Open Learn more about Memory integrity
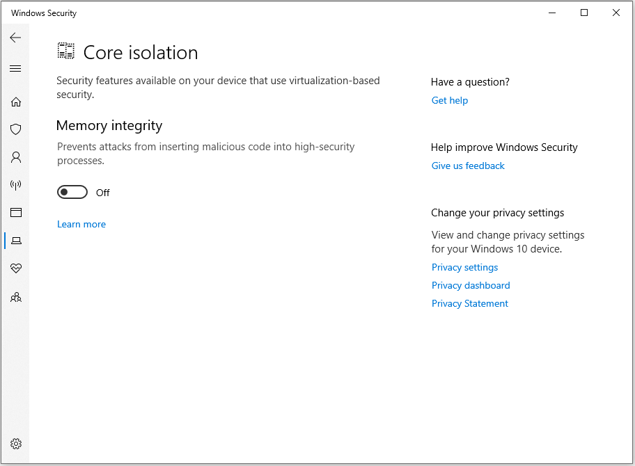 click(x=81, y=224)
